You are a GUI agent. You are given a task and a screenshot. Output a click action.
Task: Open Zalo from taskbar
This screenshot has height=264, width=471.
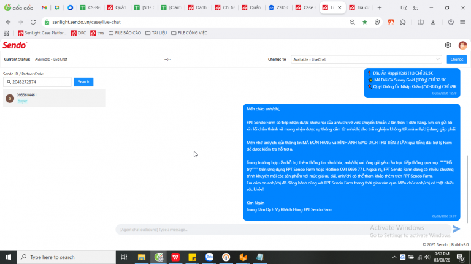pos(209,257)
